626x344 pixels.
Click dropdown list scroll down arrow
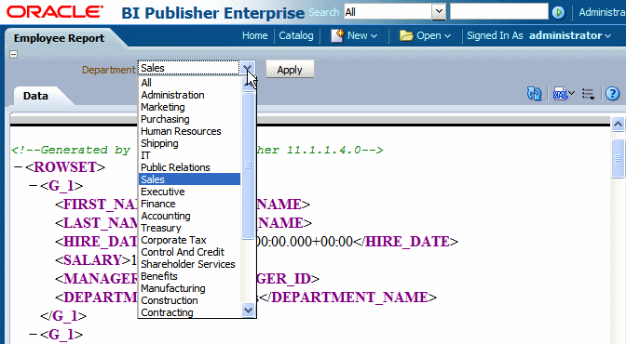click(248, 310)
